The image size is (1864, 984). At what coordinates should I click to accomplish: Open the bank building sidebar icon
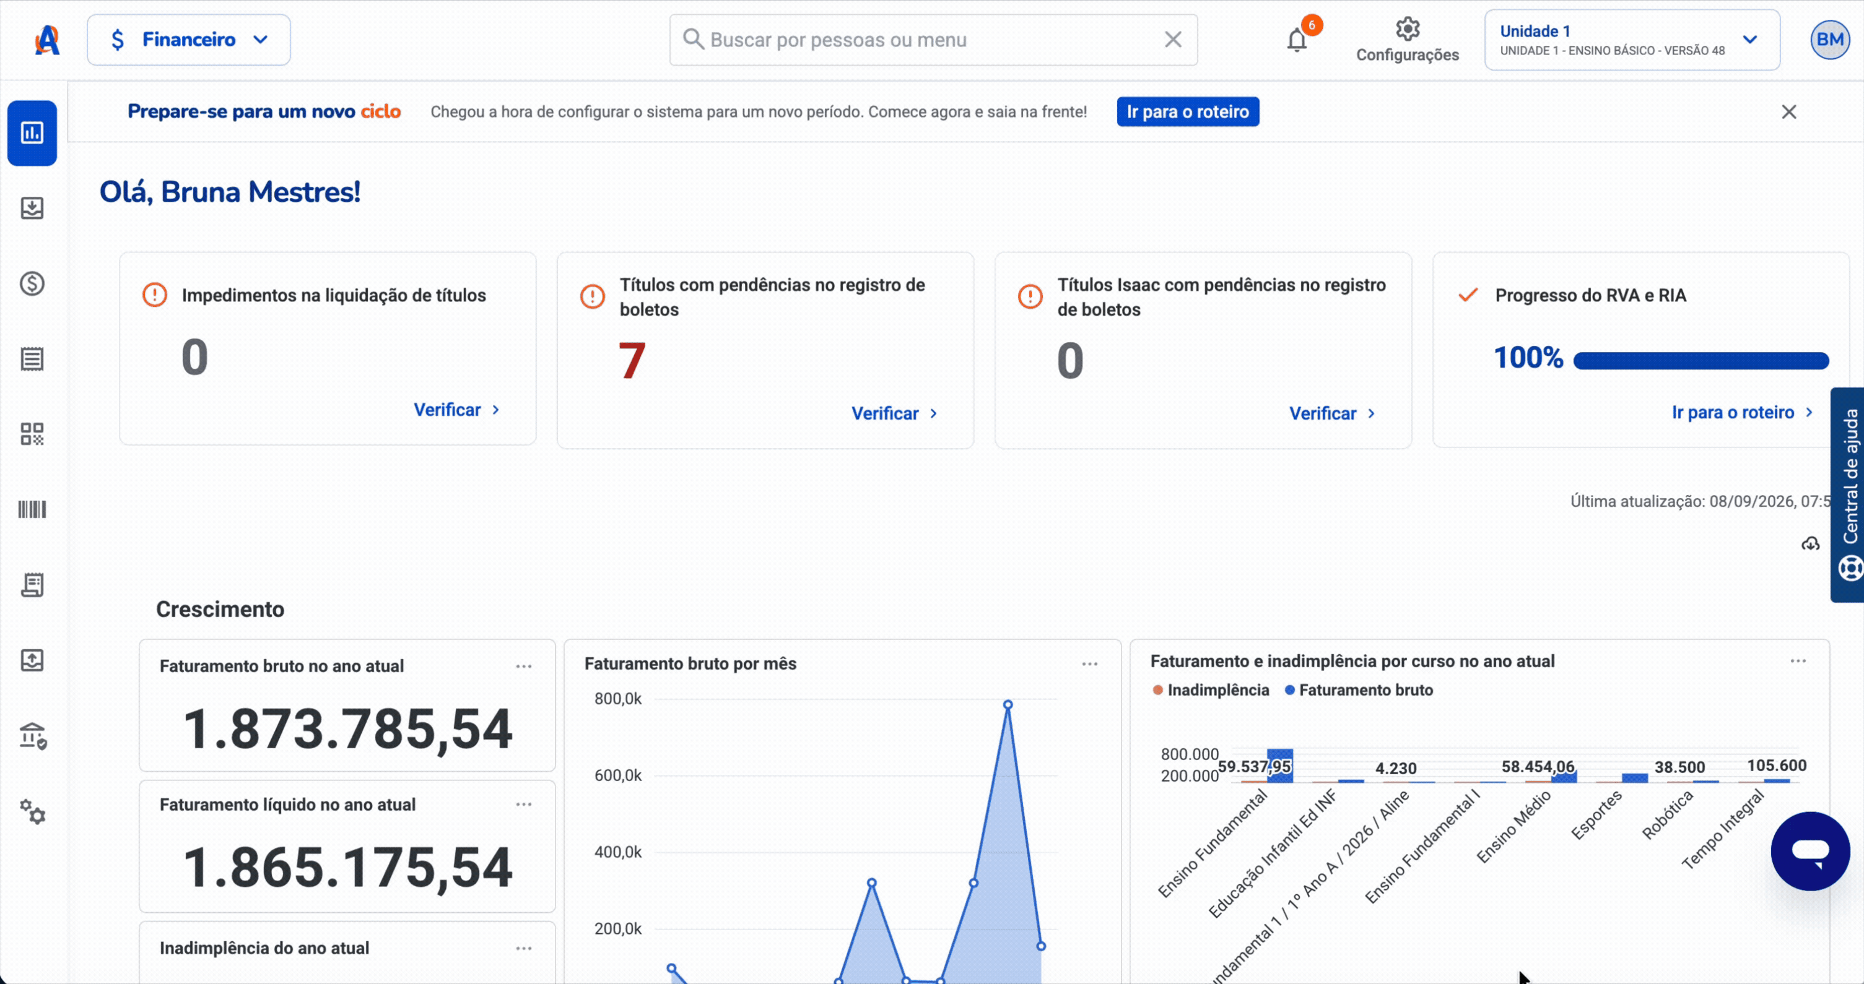coord(33,735)
